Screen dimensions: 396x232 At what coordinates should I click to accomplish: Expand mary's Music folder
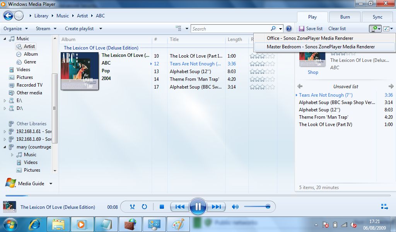[x=12, y=155]
